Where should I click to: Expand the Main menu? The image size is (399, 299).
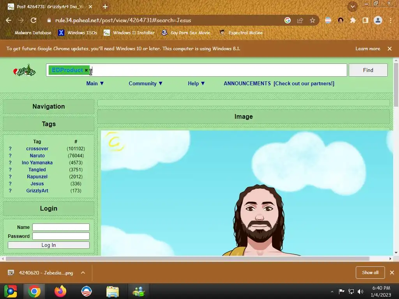pos(95,83)
